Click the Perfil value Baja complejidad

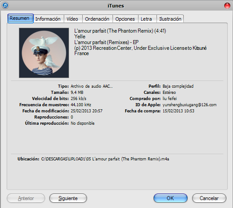[x=178, y=86]
